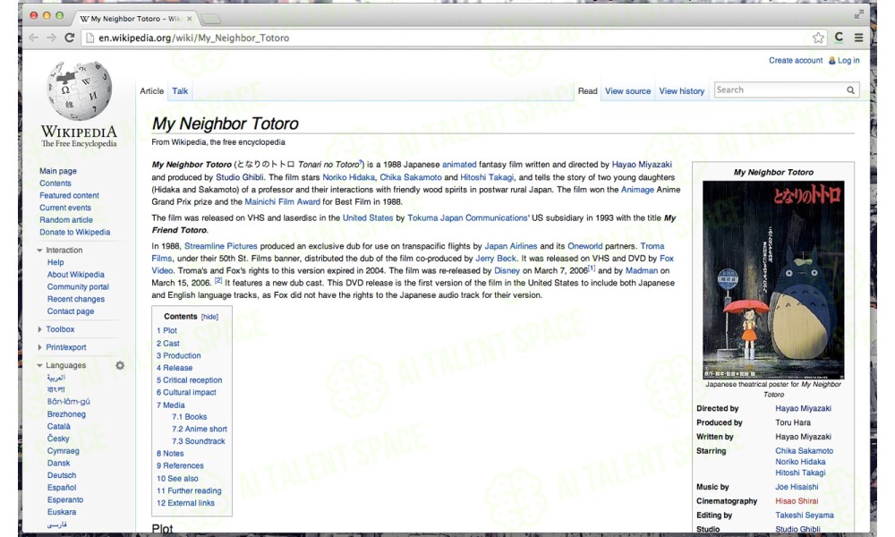The image size is (895, 537).
Task: Open the Totoro poster image
Action: point(773,279)
